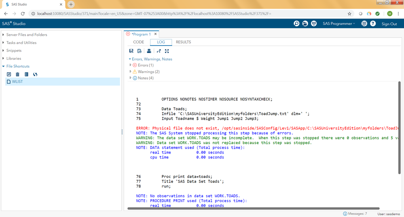Click the Search icon in SAS header
This screenshot has width=404, height=217.
click(296, 24)
